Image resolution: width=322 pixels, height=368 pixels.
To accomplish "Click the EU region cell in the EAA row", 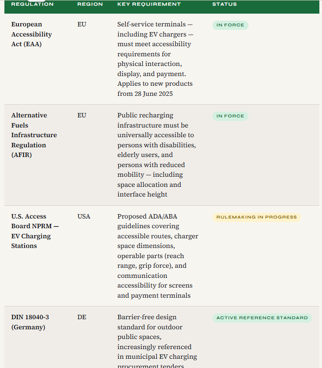I will [x=82, y=25].
